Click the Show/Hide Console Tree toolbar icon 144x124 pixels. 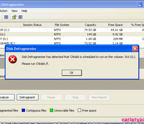(x=6, y=17)
